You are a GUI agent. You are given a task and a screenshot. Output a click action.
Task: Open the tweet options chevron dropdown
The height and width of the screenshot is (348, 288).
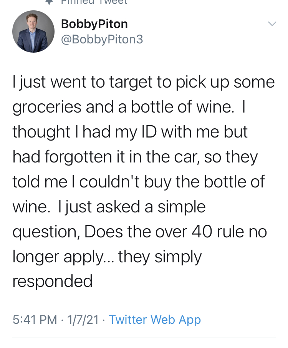point(271,24)
